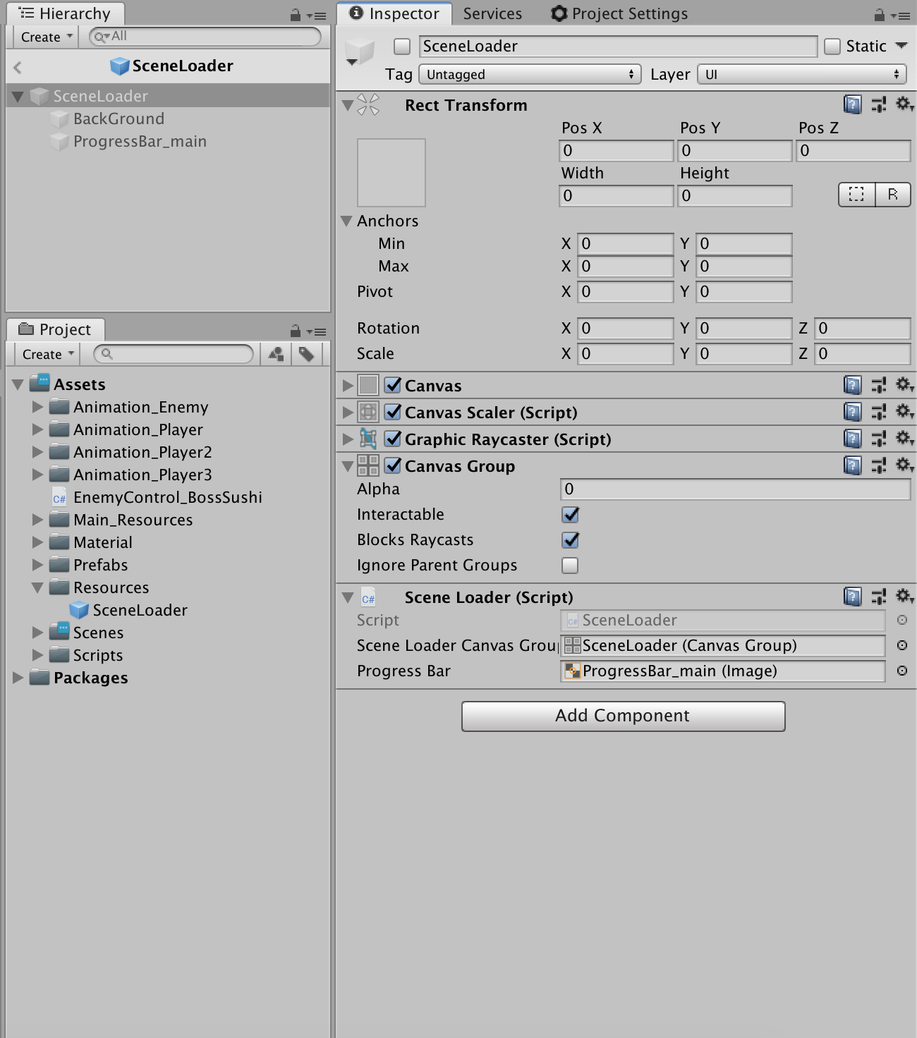Viewport: 917px width, 1038px height.
Task: Open Canvas Scaler gear menu
Action: (x=905, y=411)
